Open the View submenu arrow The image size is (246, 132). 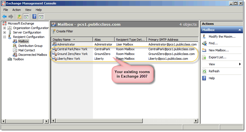[x=240, y=64]
